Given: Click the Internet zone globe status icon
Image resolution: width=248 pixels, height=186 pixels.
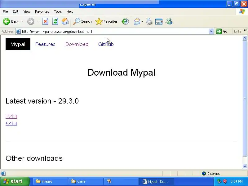Looking at the screenshot, I should pos(204,174).
